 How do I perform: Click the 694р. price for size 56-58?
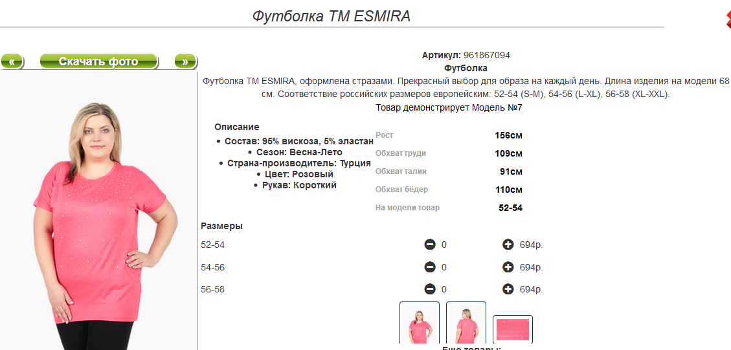[532, 289]
